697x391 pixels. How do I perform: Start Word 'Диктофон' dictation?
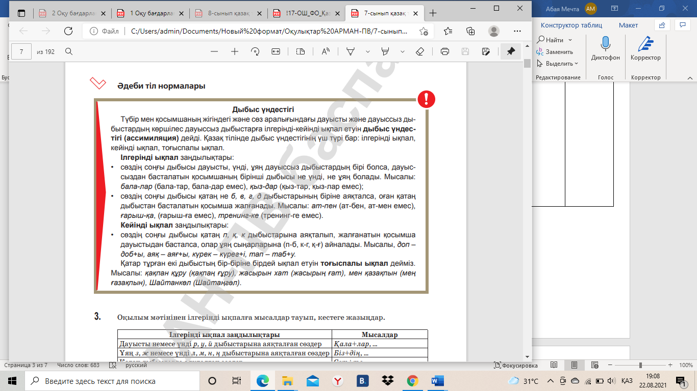tap(605, 49)
